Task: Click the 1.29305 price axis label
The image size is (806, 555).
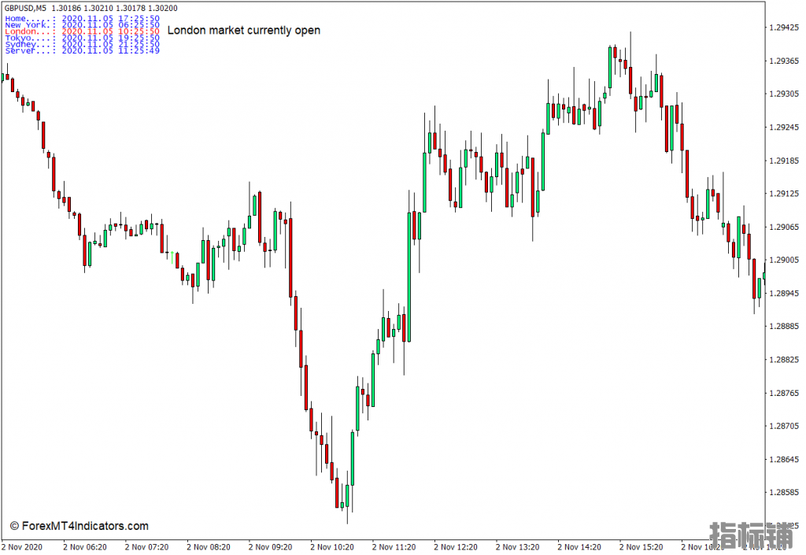Action: [784, 94]
